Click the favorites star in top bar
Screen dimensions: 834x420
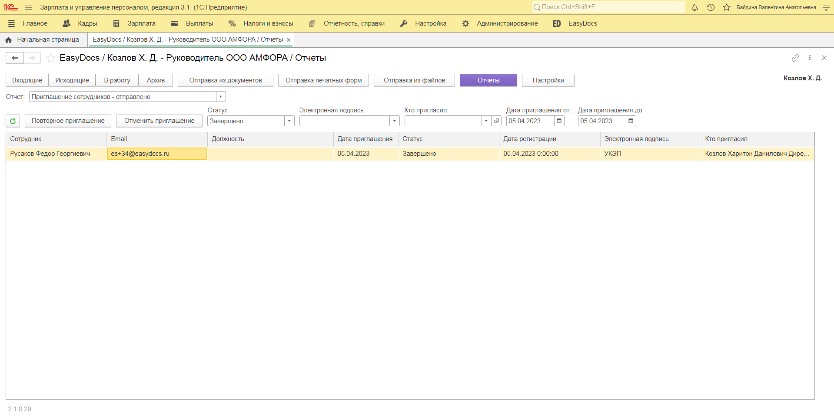click(726, 7)
